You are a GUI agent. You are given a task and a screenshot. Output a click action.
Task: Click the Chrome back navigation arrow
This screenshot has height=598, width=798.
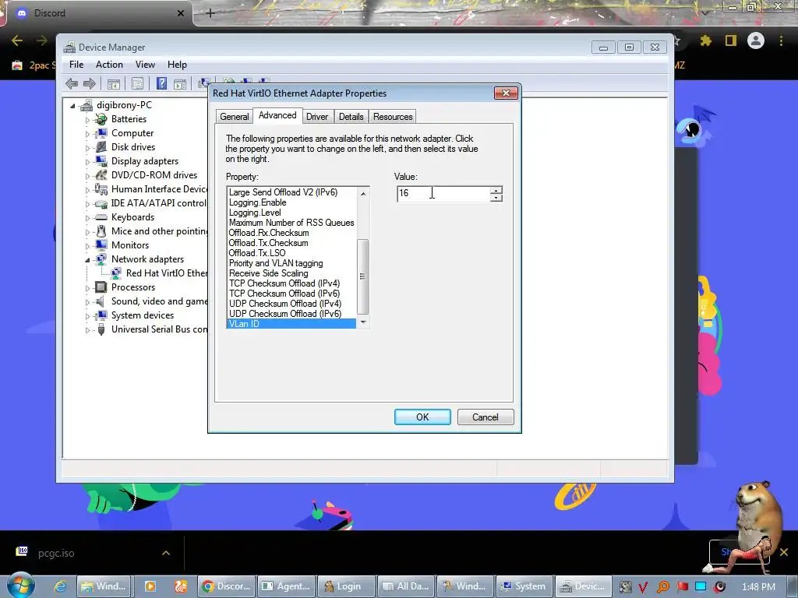tap(17, 40)
